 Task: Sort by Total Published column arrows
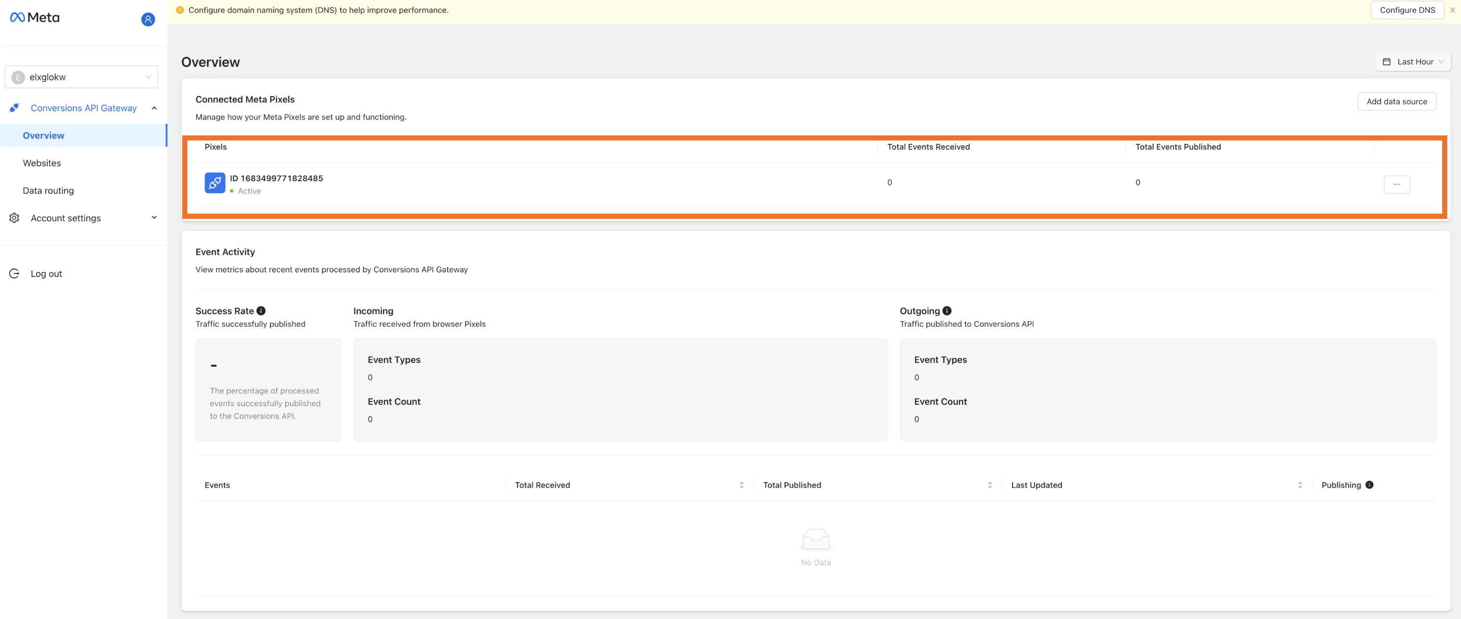pyautogui.click(x=990, y=485)
